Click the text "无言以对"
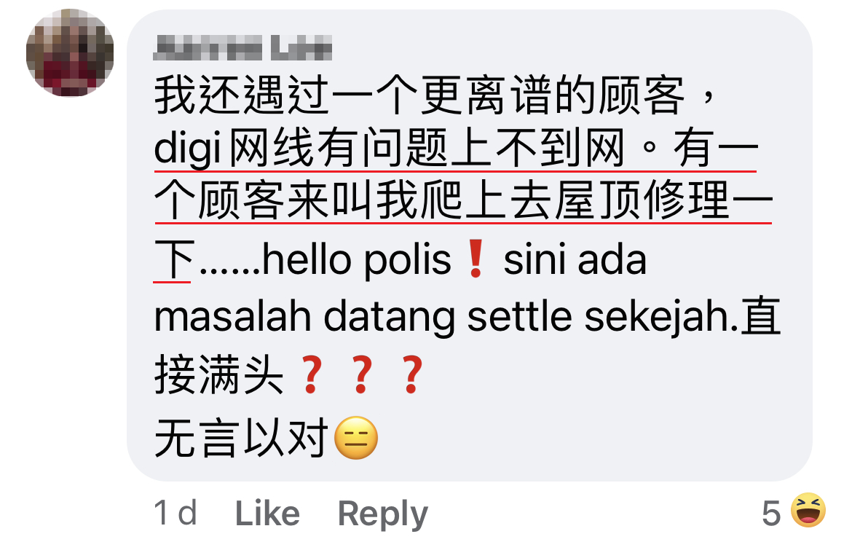The height and width of the screenshot is (542, 852). point(242,440)
